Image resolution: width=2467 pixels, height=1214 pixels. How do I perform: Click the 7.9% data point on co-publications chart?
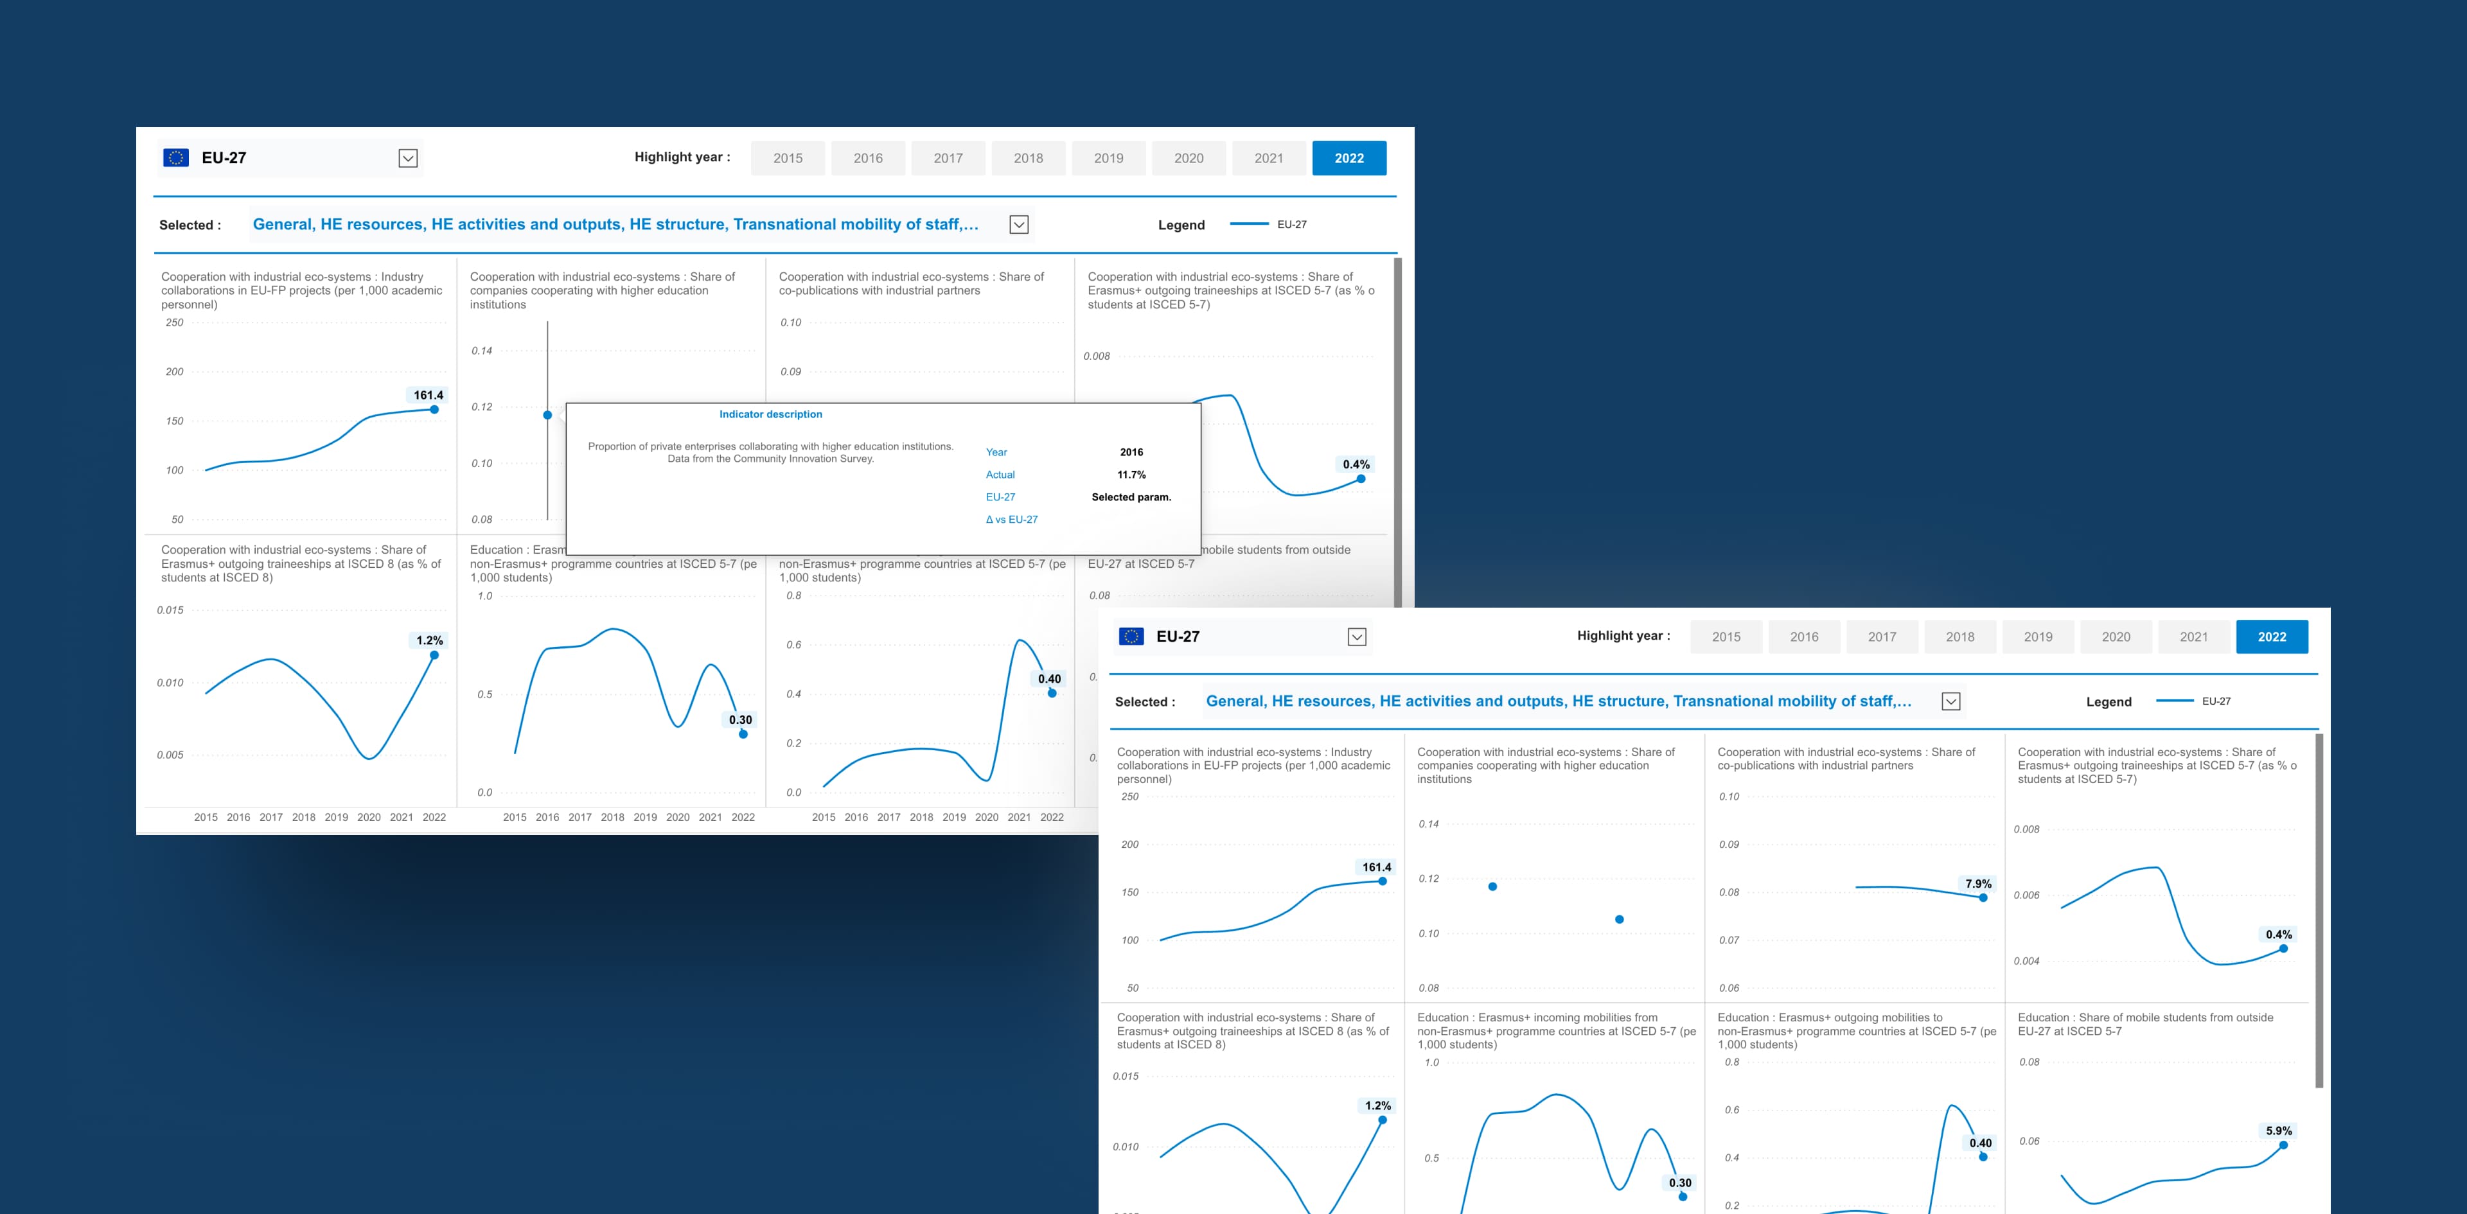1983,898
